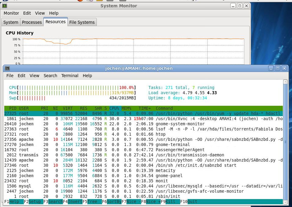The width and height of the screenshot is (292, 207).
Task: Select the Resources tab
Action: pos(56,22)
